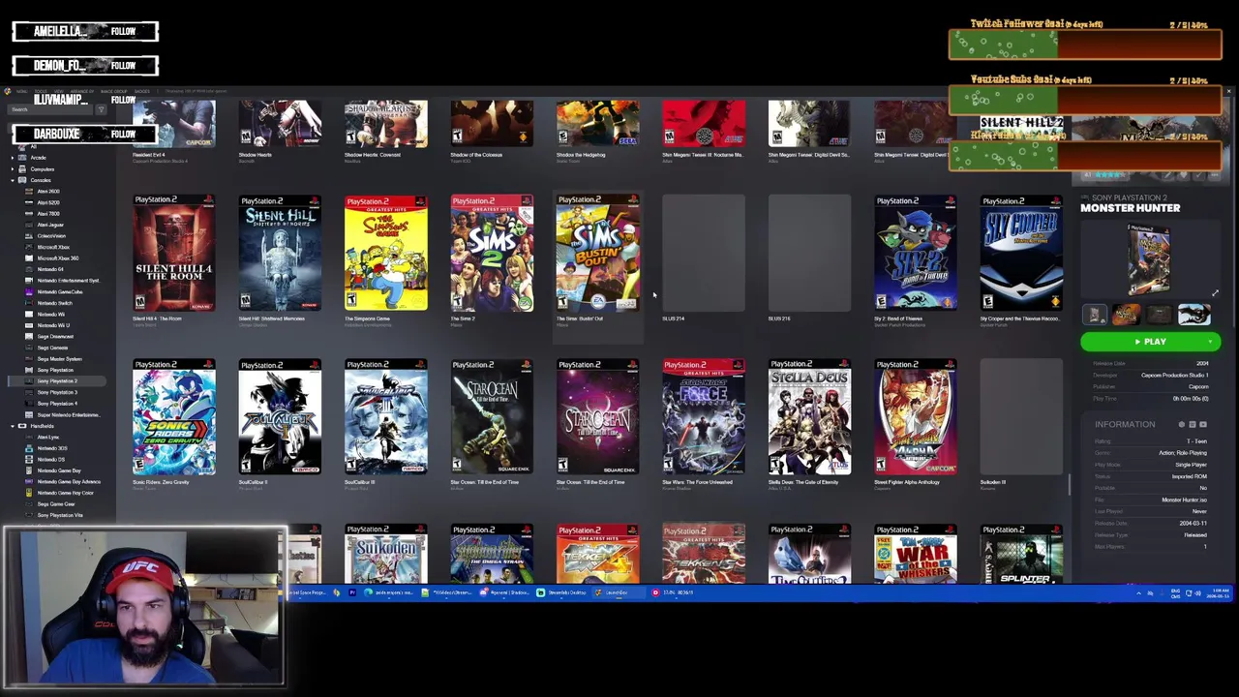Select Shadow the Hedgehog cover
Image resolution: width=1239 pixels, height=697 pixels.
click(x=597, y=123)
